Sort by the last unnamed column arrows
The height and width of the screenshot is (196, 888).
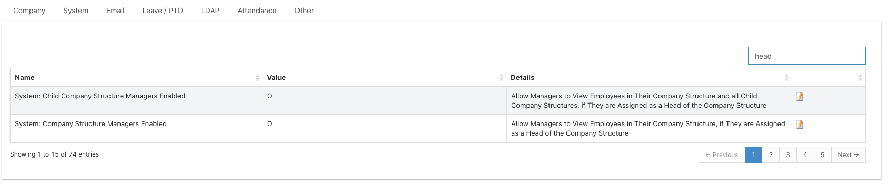(860, 77)
